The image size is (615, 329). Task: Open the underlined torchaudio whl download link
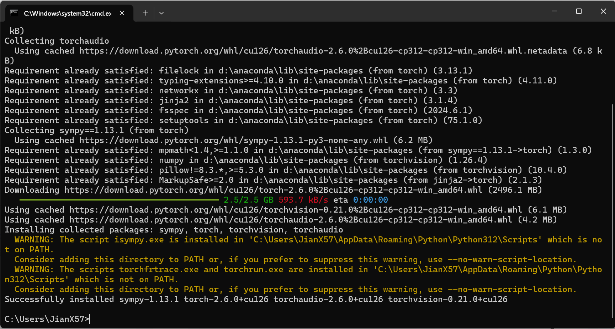(x=291, y=220)
